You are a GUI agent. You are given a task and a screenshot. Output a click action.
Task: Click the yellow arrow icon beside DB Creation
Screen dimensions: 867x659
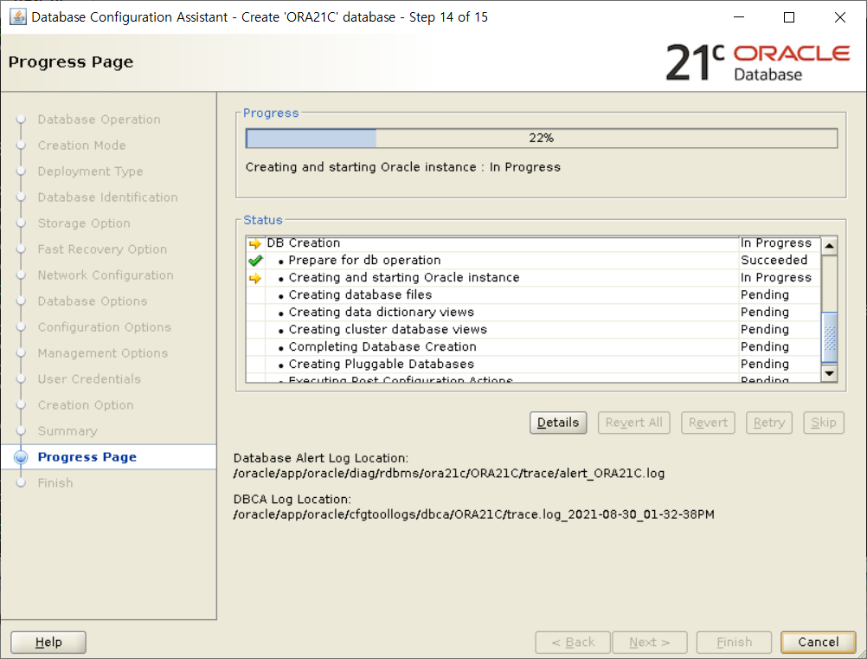(x=255, y=243)
